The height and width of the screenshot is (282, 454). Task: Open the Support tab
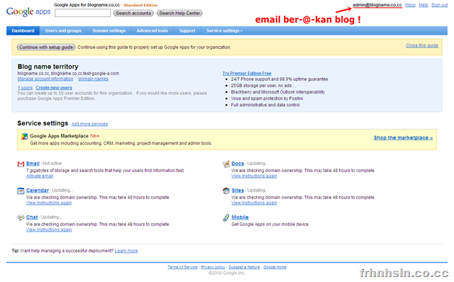click(187, 30)
